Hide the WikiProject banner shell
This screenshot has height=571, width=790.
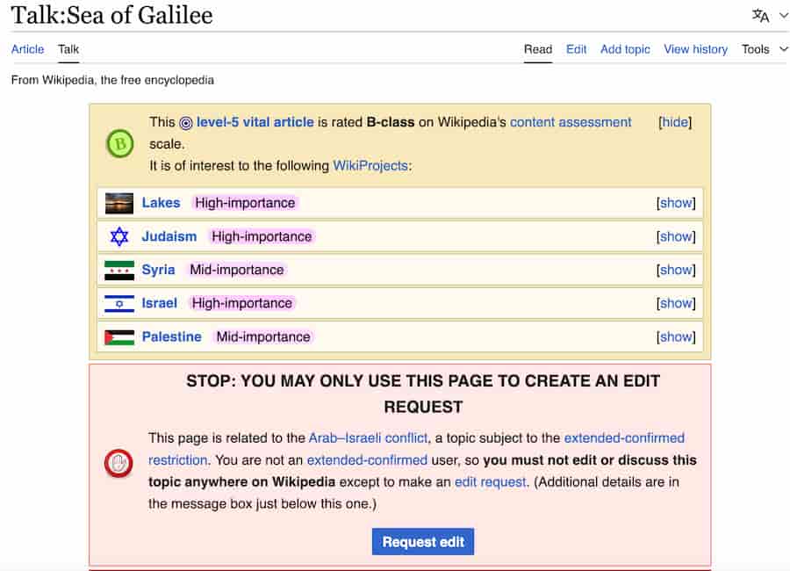[x=675, y=122]
